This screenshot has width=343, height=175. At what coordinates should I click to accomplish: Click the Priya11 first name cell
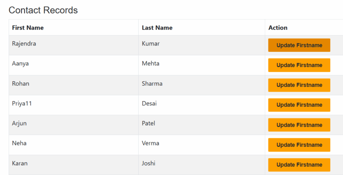pos(22,104)
